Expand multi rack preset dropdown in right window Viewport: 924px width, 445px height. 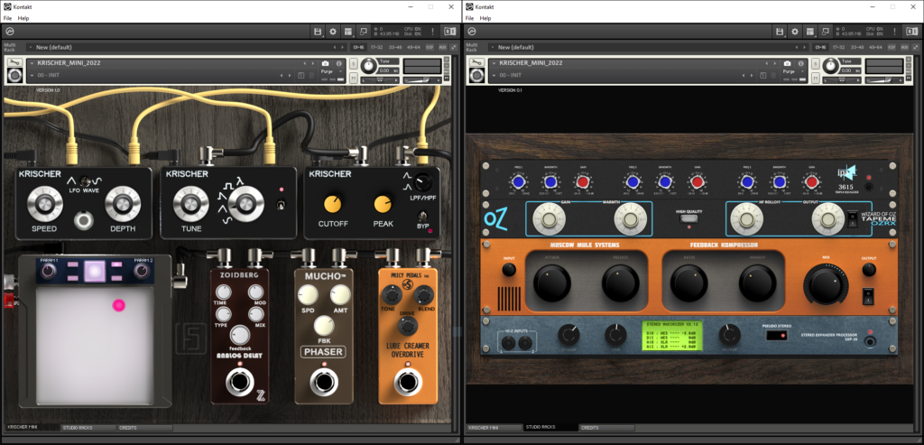click(492, 47)
